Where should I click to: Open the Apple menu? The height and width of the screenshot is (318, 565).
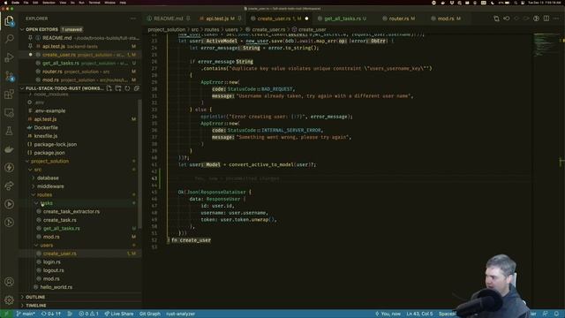(x=6, y=3)
